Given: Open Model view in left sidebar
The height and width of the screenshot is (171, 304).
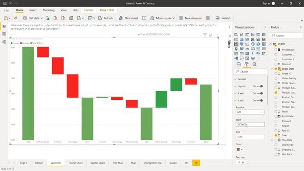Looking at the screenshot, I should point(4,42).
